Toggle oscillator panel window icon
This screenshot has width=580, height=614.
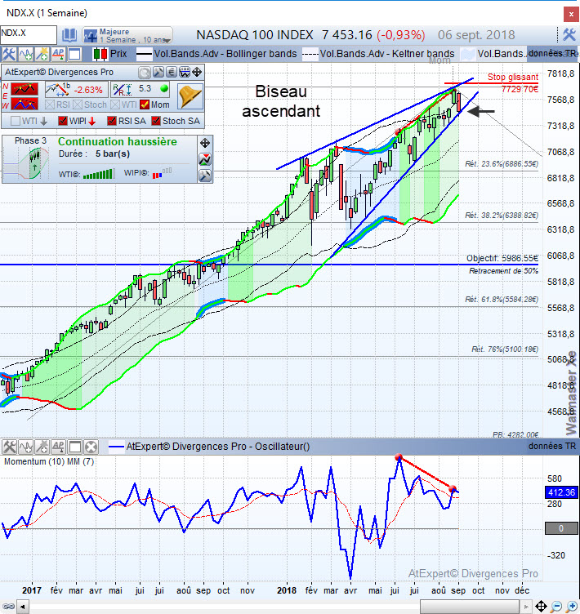(x=74, y=447)
